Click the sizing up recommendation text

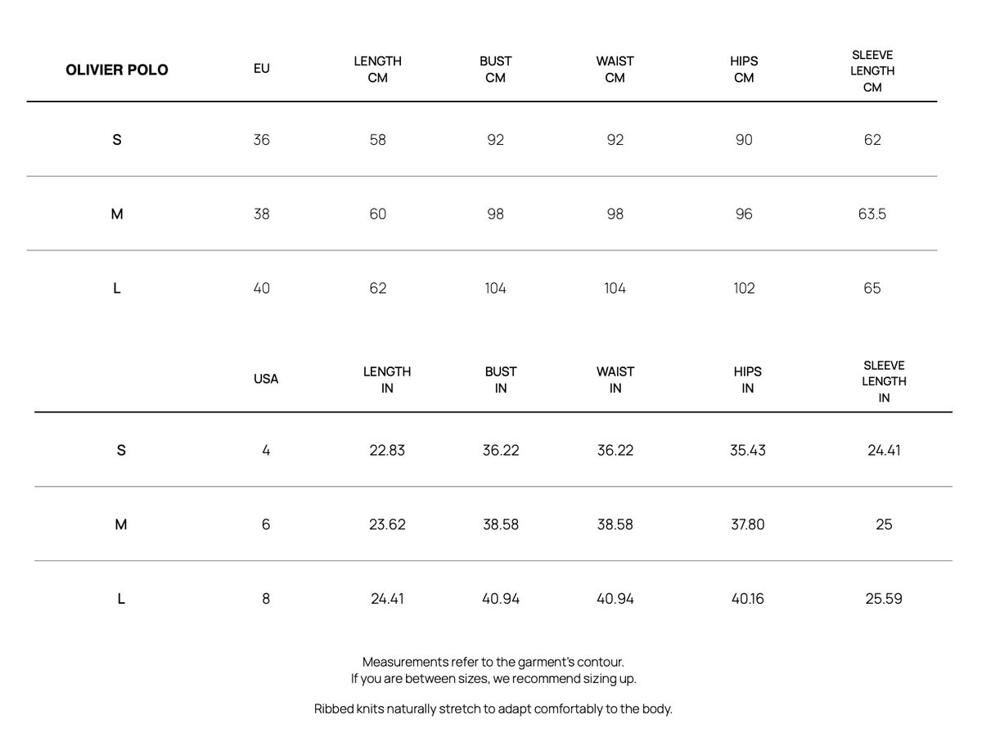tap(493, 679)
